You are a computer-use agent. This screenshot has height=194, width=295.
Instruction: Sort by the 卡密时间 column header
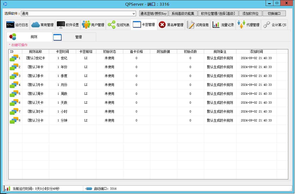(62, 52)
